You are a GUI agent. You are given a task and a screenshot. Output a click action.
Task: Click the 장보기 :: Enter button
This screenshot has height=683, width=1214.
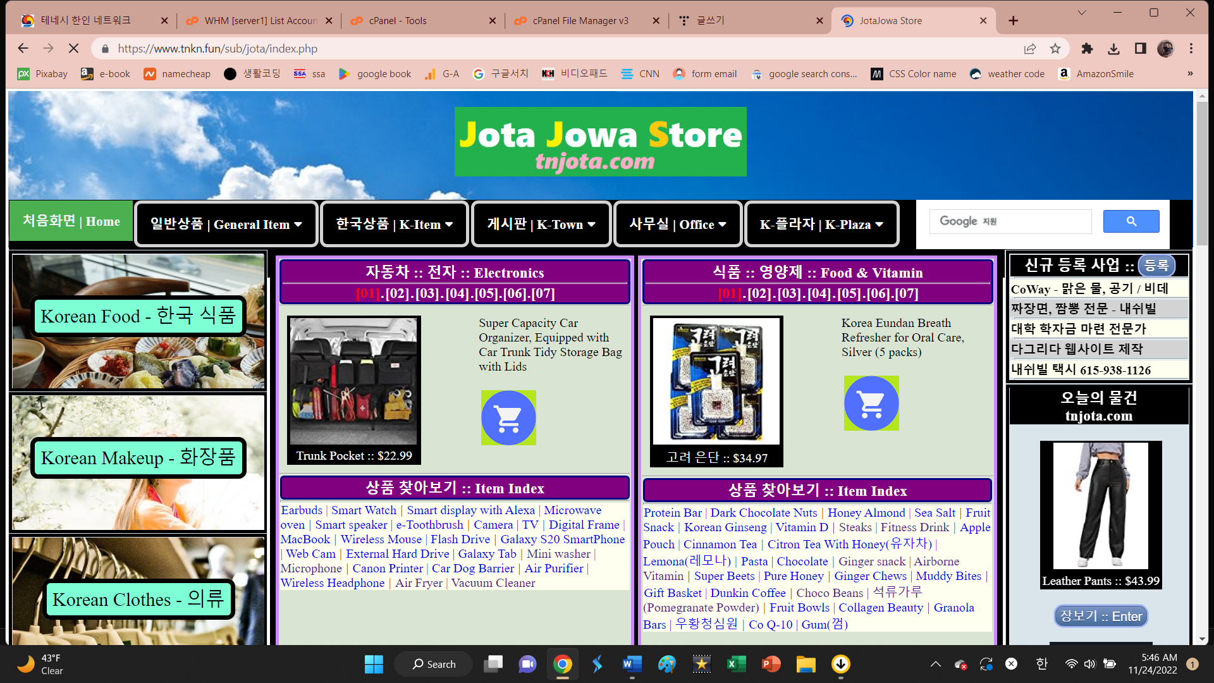point(1100,616)
